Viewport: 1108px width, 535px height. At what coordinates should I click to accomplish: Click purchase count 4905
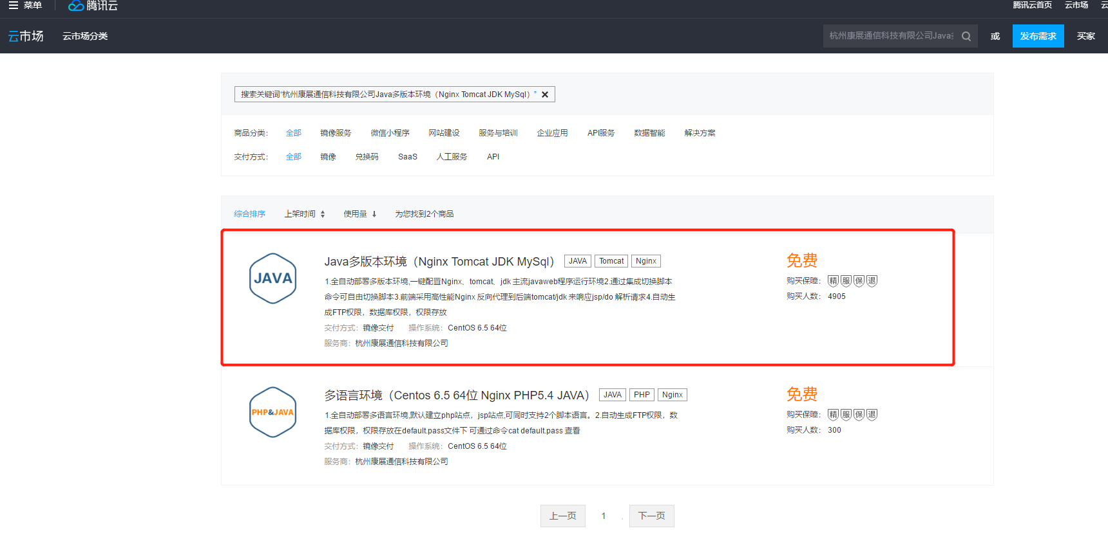tap(837, 296)
